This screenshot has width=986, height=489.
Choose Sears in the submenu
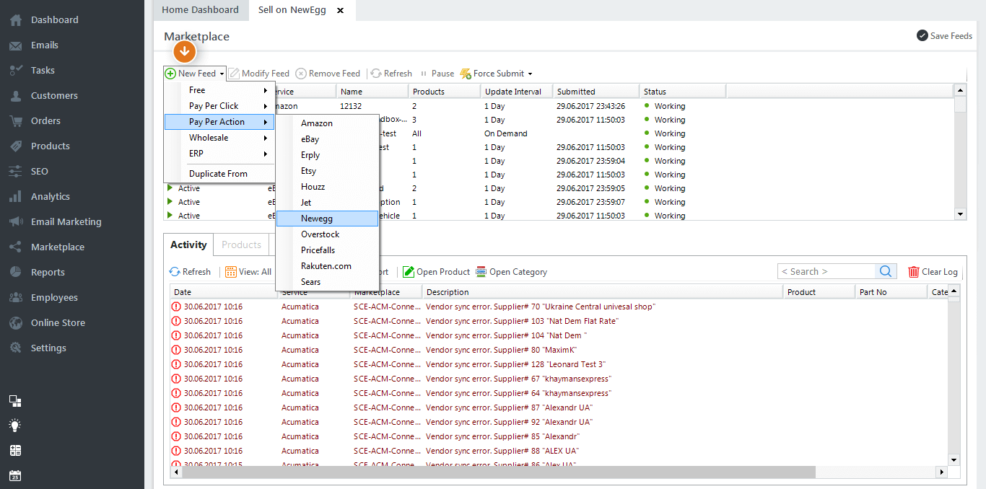pos(328,282)
